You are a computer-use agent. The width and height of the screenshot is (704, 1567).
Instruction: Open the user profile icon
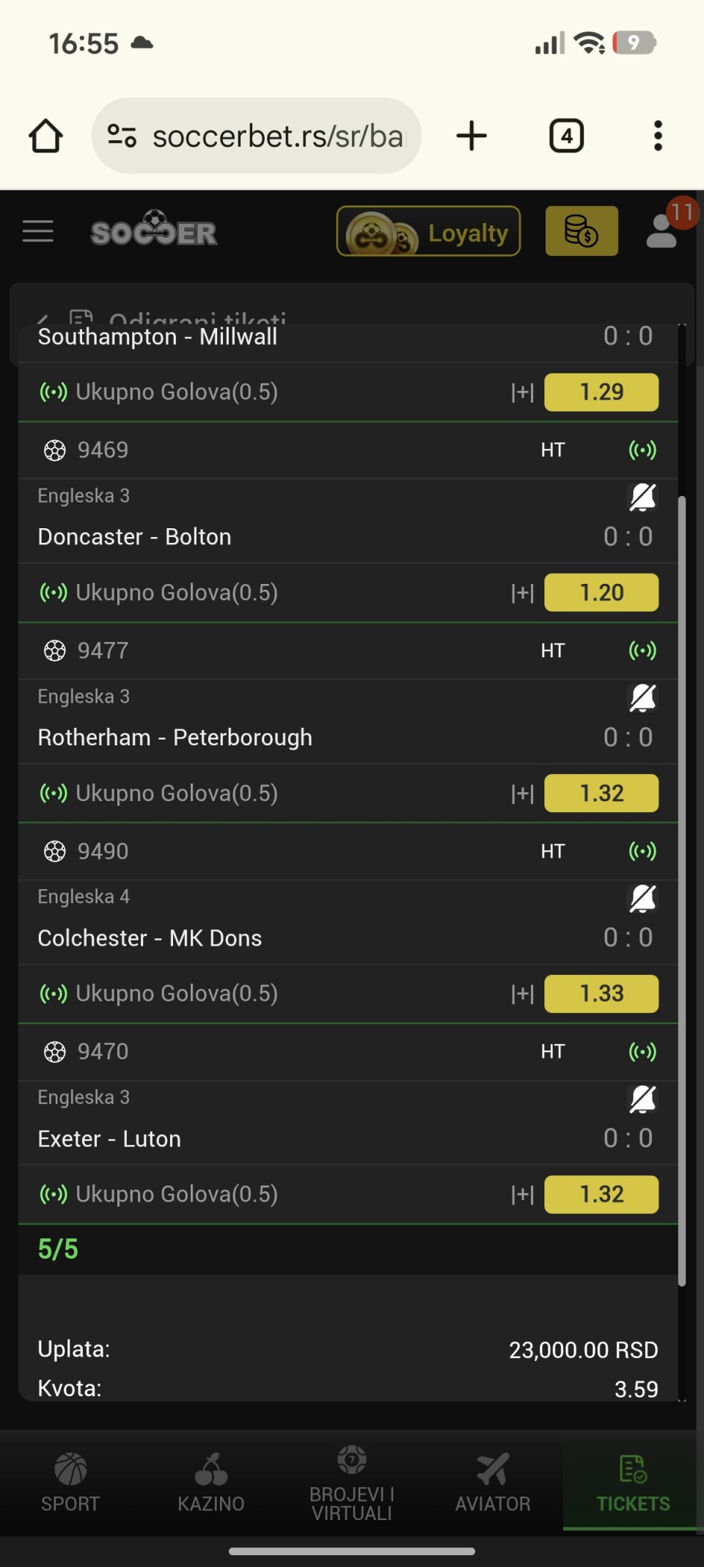[662, 232]
